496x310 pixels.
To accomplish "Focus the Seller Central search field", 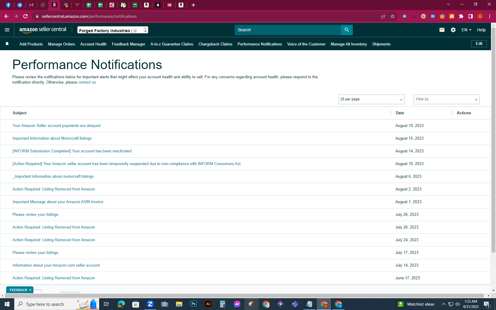I will click(x=288, y=30).
